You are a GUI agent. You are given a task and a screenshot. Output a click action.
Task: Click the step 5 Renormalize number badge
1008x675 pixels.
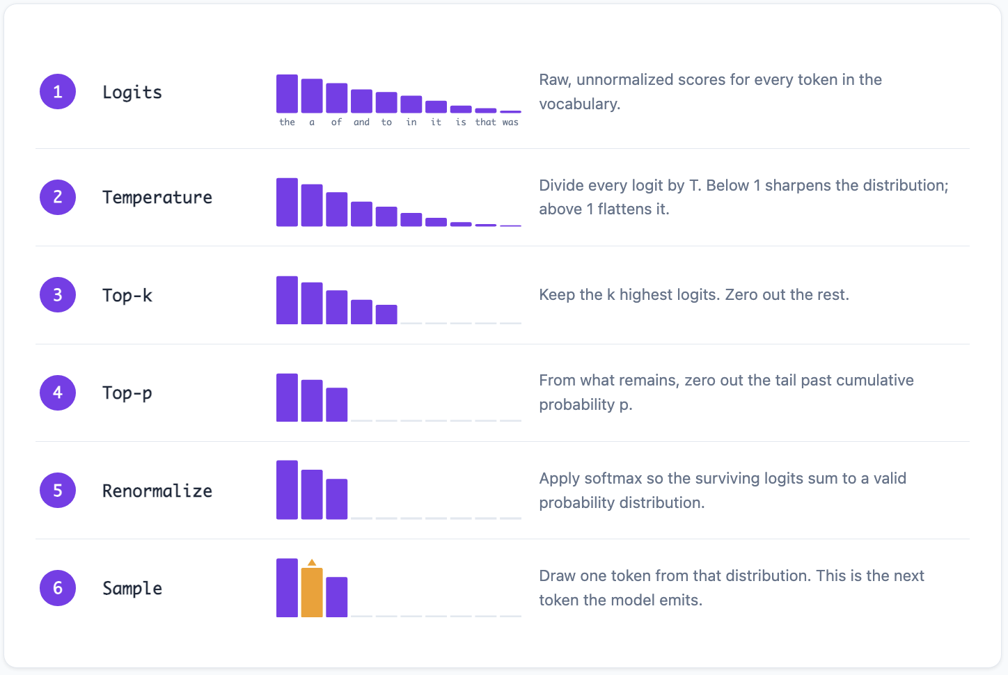[x=58, y=490]
